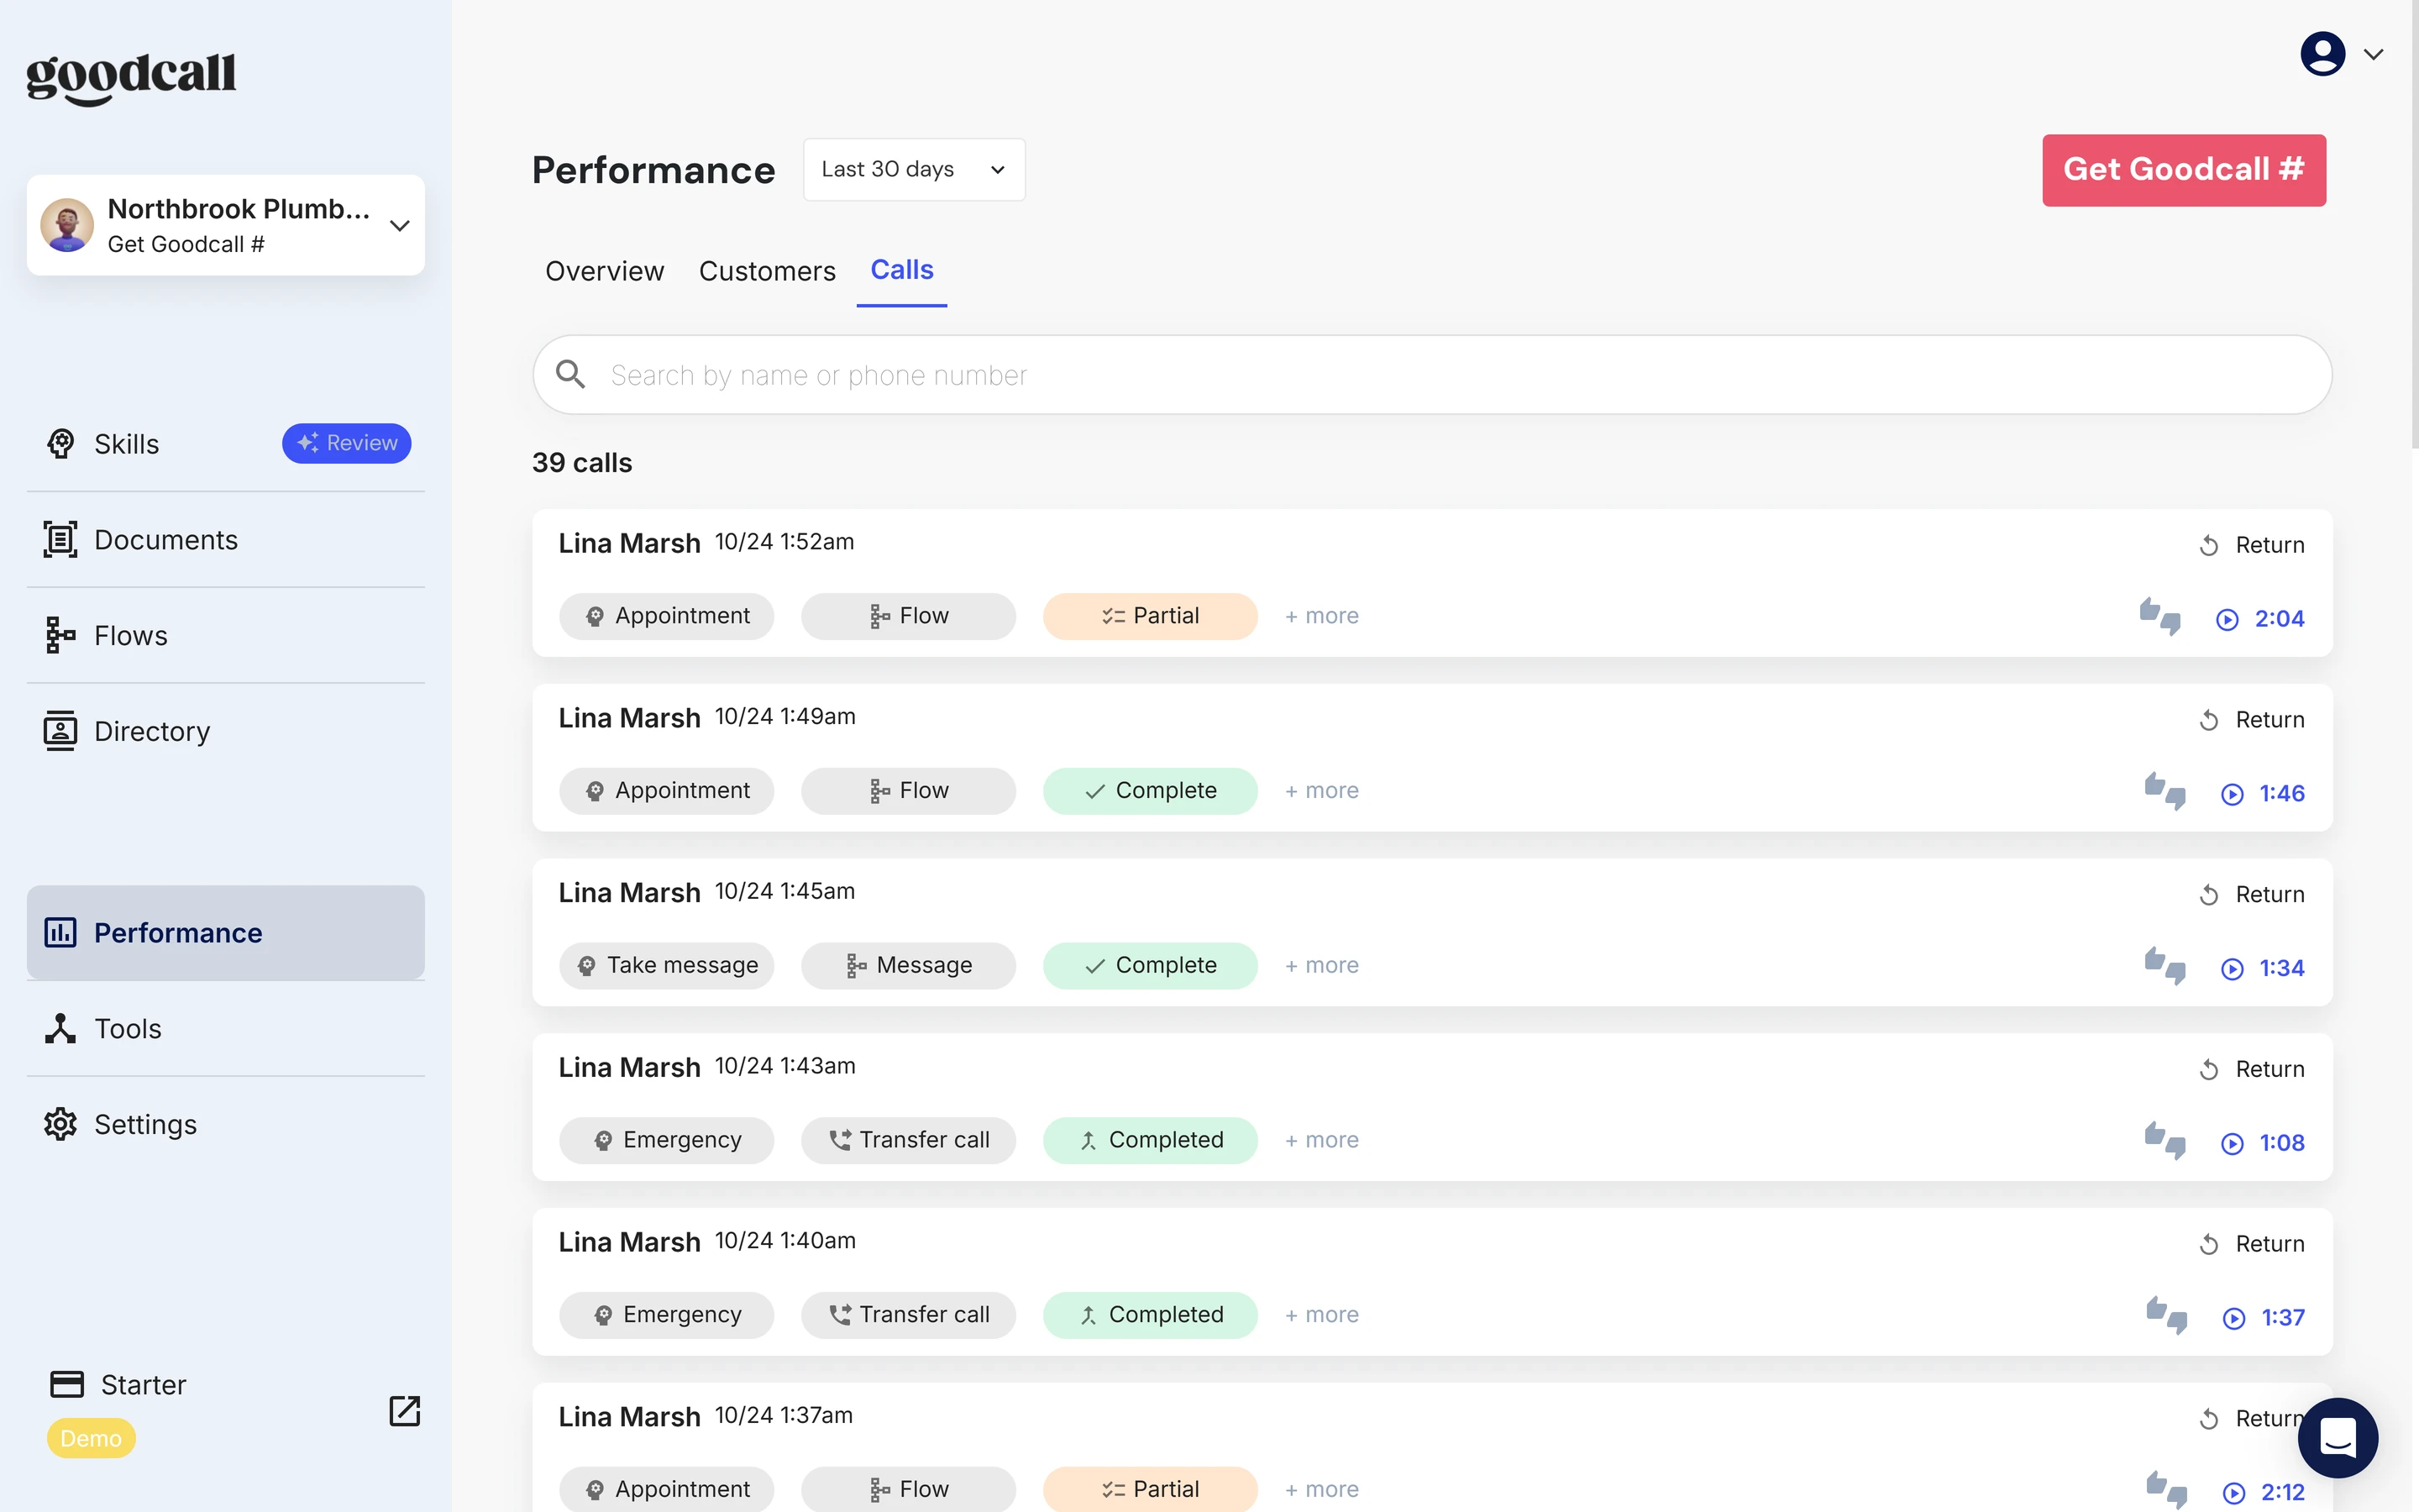Viewport: 2419px width, 1512px height.
Task: Play the 2:04 call recording
Action: (x=2261, y=619)
